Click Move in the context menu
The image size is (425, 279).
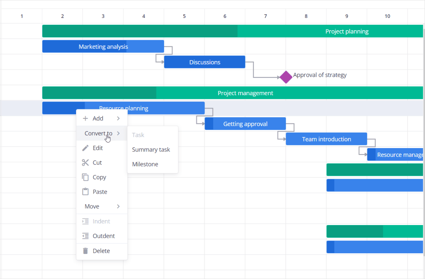pyautogui.click(x=92, y=206)
